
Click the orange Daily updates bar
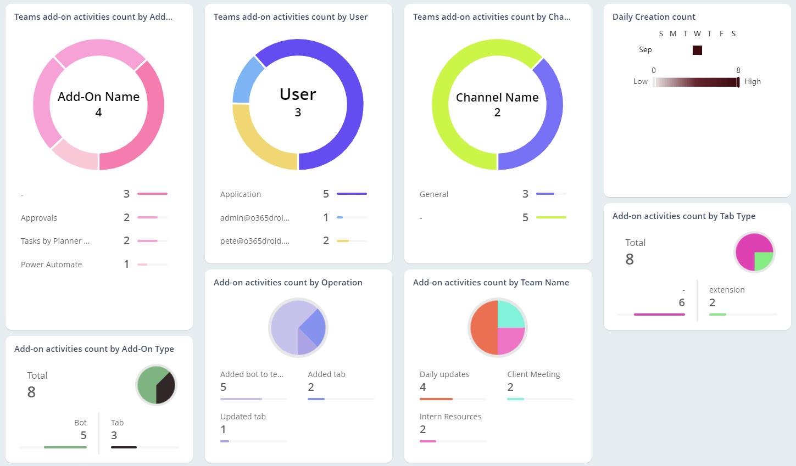click(436, 399)
